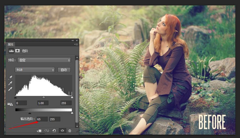240x138 pixels.
Task: Click the output levels field 65
Action: click(42, 119)
